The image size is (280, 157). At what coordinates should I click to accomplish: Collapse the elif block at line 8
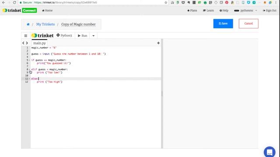point(29,69)
